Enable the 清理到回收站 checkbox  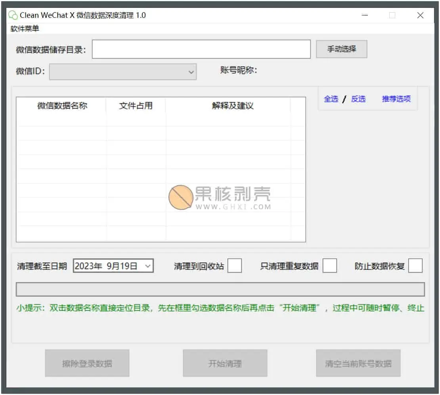point(235,266)
